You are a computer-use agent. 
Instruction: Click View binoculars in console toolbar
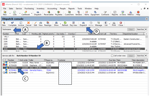[41, 24]
